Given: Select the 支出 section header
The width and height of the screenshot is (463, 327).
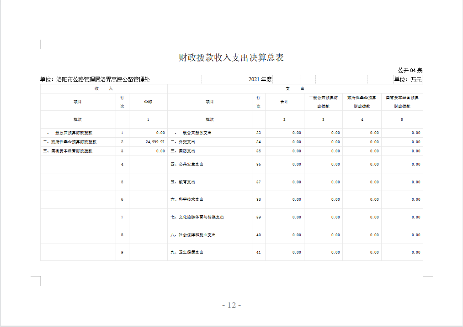Looking at the screenshot, I should click(x=295, y=88).
